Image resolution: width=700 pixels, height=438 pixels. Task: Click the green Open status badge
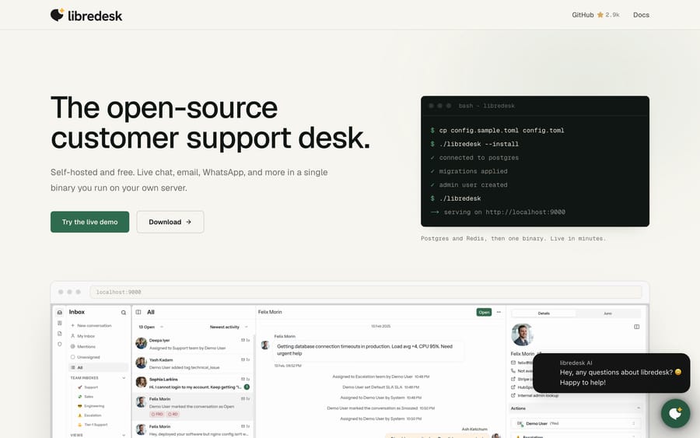pyautogui.click(x=484, y=312)
